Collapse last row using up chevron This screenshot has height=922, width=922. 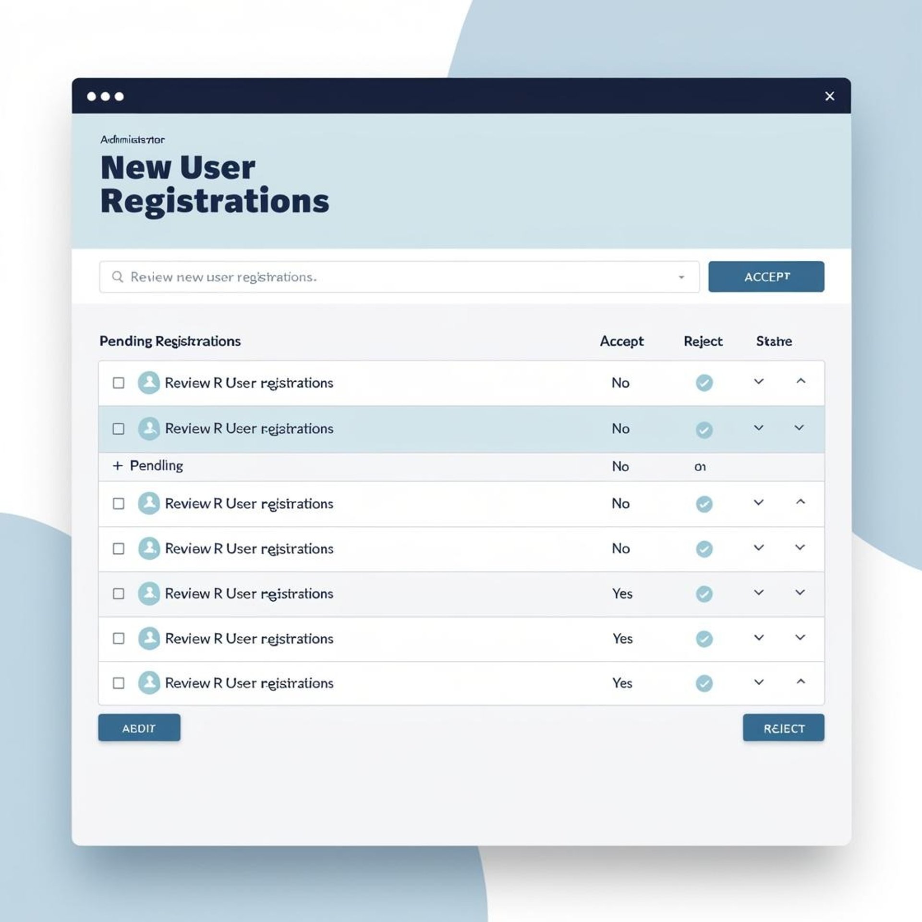[801, 682]
